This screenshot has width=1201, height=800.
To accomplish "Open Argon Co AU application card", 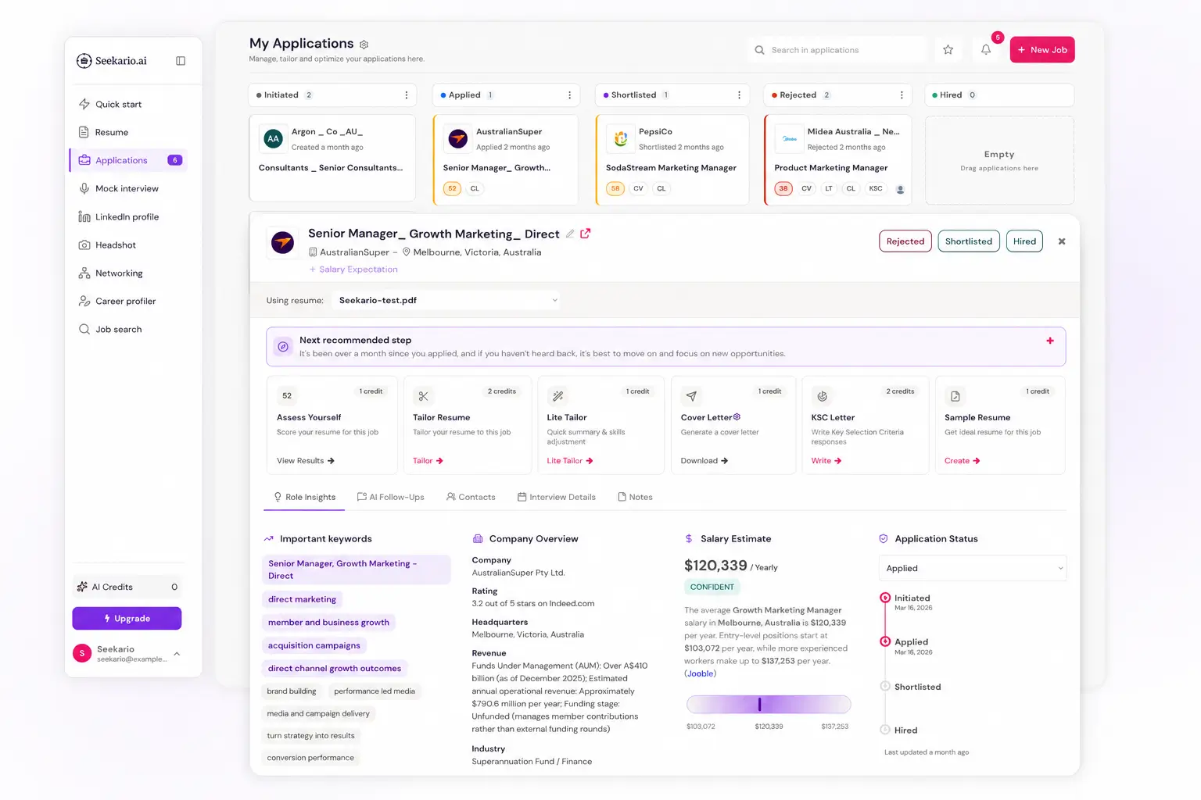I will click(332, 158).
